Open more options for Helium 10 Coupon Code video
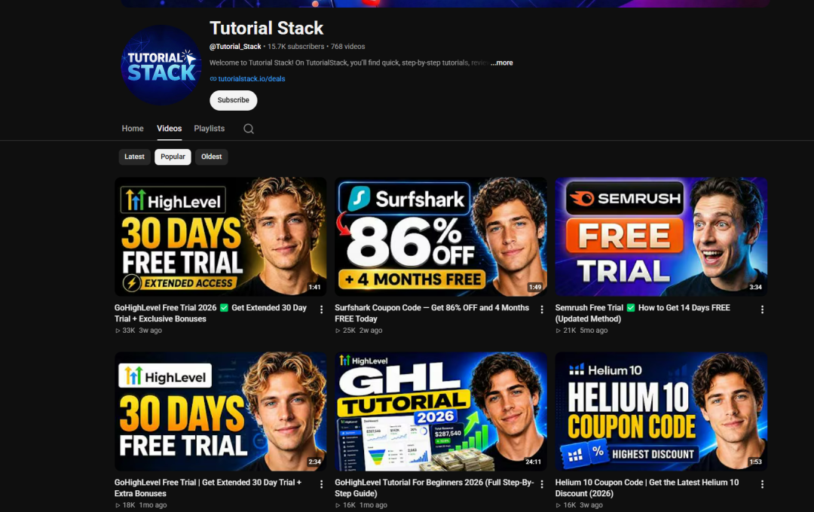Image resolution: width=814 pixels, height=512 pixels. (762, 484)
